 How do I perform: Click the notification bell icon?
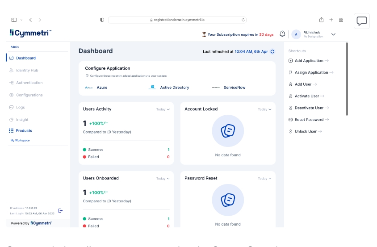(282, 34)
